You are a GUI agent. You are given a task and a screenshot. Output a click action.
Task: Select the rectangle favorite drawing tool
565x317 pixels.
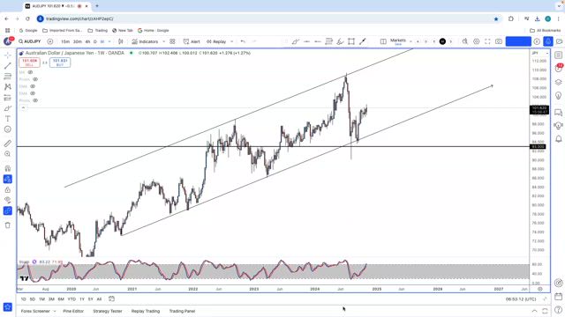click(x=351, y=41)
